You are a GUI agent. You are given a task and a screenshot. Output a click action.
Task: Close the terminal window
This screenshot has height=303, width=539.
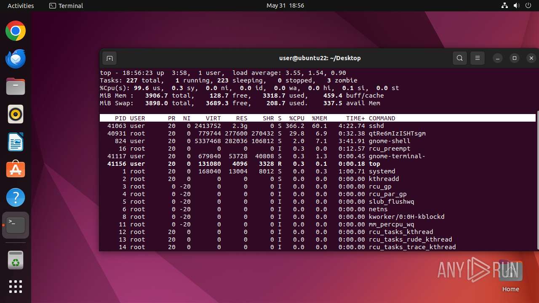click(x=531, y=58)
